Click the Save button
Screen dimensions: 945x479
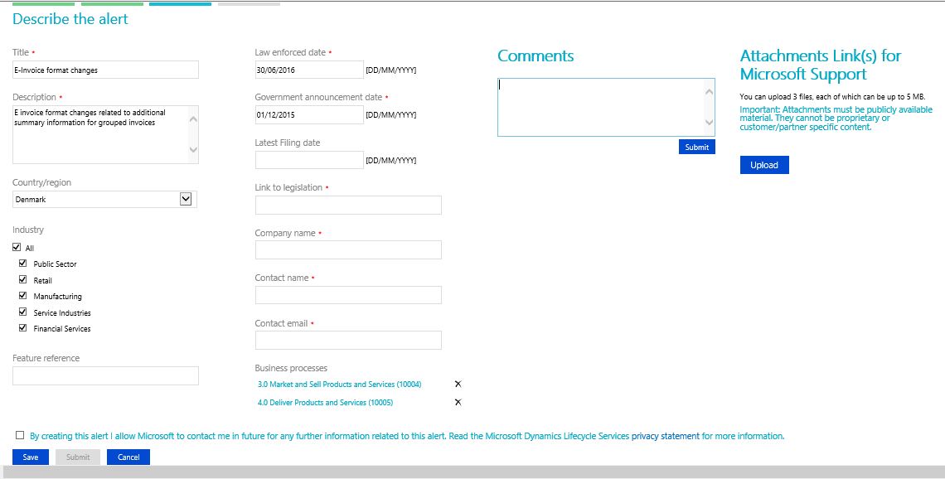coord(30,457)
